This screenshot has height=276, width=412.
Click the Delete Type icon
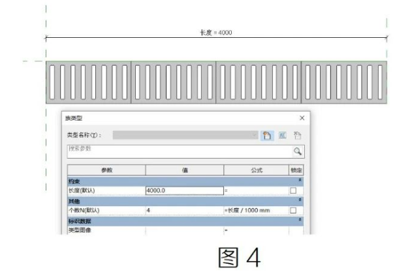298,136
